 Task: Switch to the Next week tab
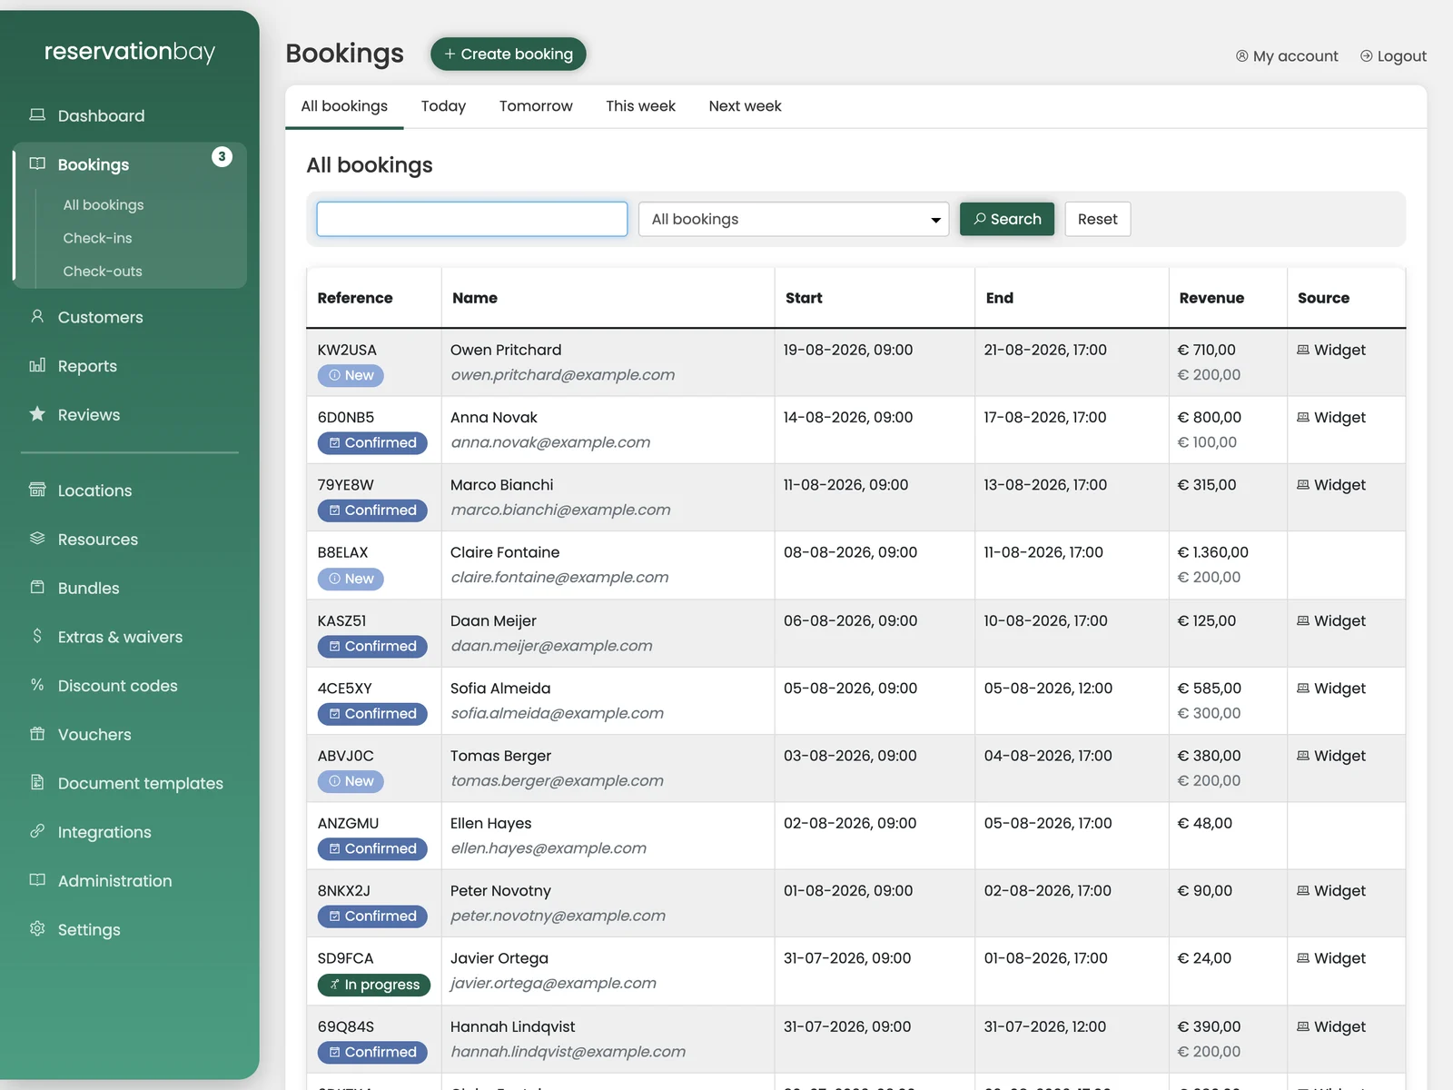tap(745, 106)
